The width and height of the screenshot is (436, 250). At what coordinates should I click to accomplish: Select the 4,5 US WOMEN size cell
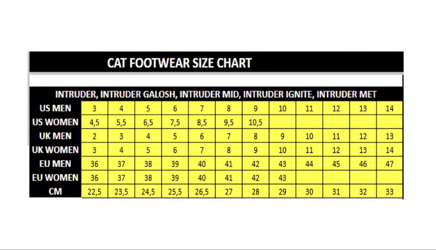tap(95, 123)
